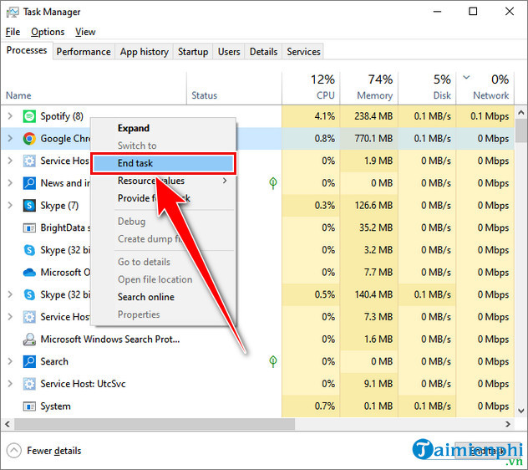Open the Startup tab
This screenshot has width=528, height=470.
coord(193,52)
